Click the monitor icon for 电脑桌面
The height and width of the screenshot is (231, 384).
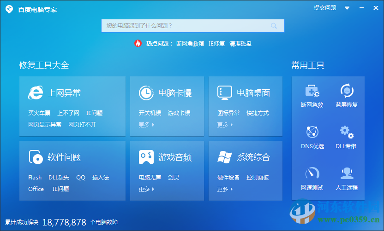(x=225, y=93)
